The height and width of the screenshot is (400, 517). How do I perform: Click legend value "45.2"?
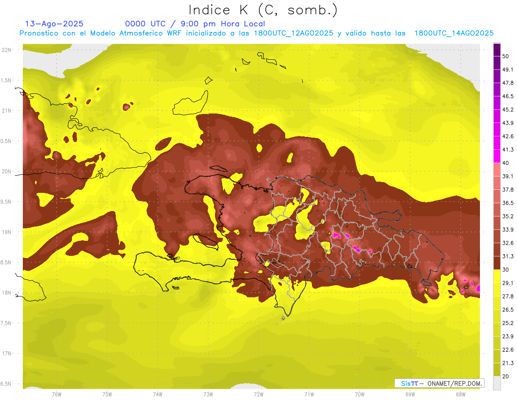click(508, 110)
